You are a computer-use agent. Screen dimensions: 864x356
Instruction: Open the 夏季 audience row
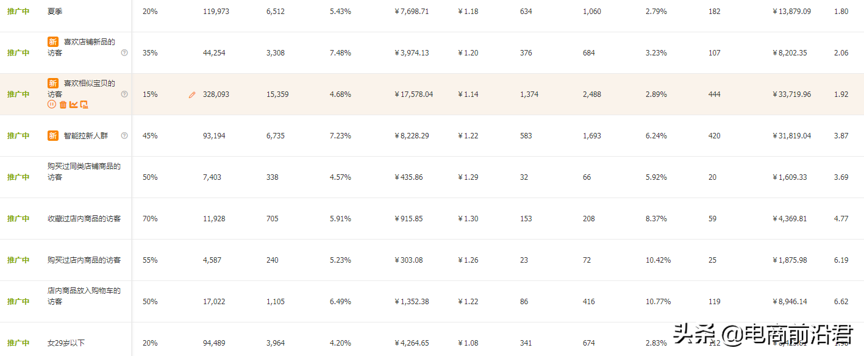[55, 12]
